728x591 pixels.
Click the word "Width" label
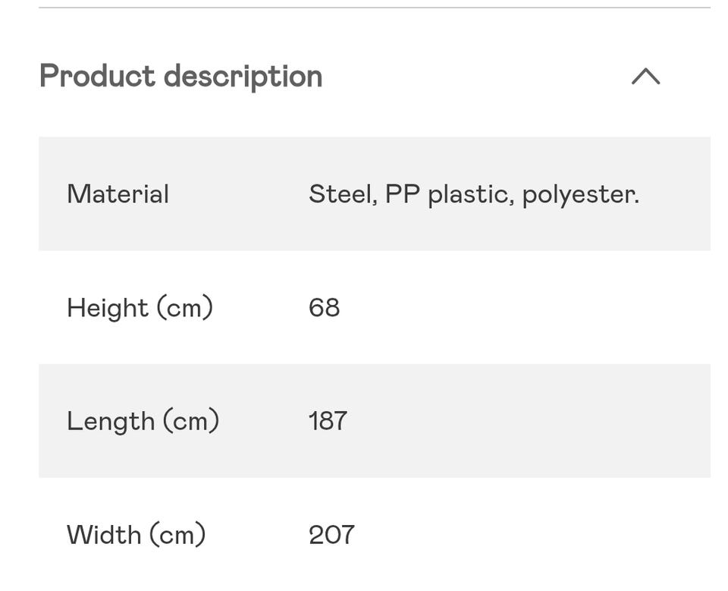103,535
